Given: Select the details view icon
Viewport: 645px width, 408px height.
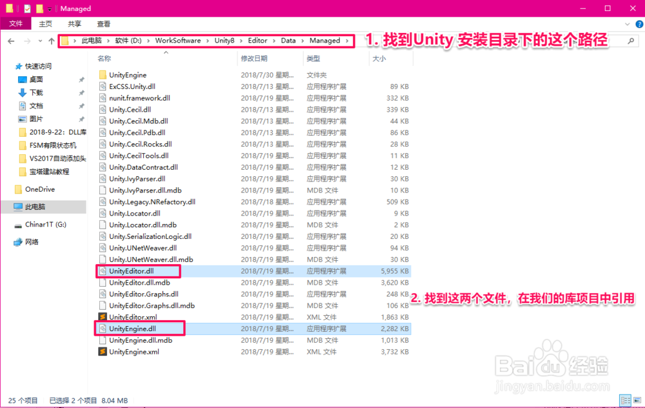Looking at the screenshot, I should click(x=626, y=400).
